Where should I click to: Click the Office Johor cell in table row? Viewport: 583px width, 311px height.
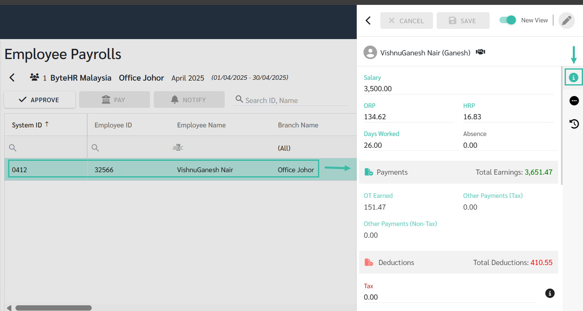point(296,170)
